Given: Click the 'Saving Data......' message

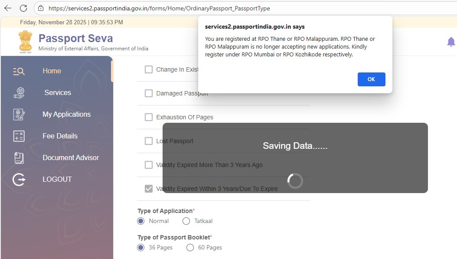Looking at the screenshot, I should pos(295,146).
